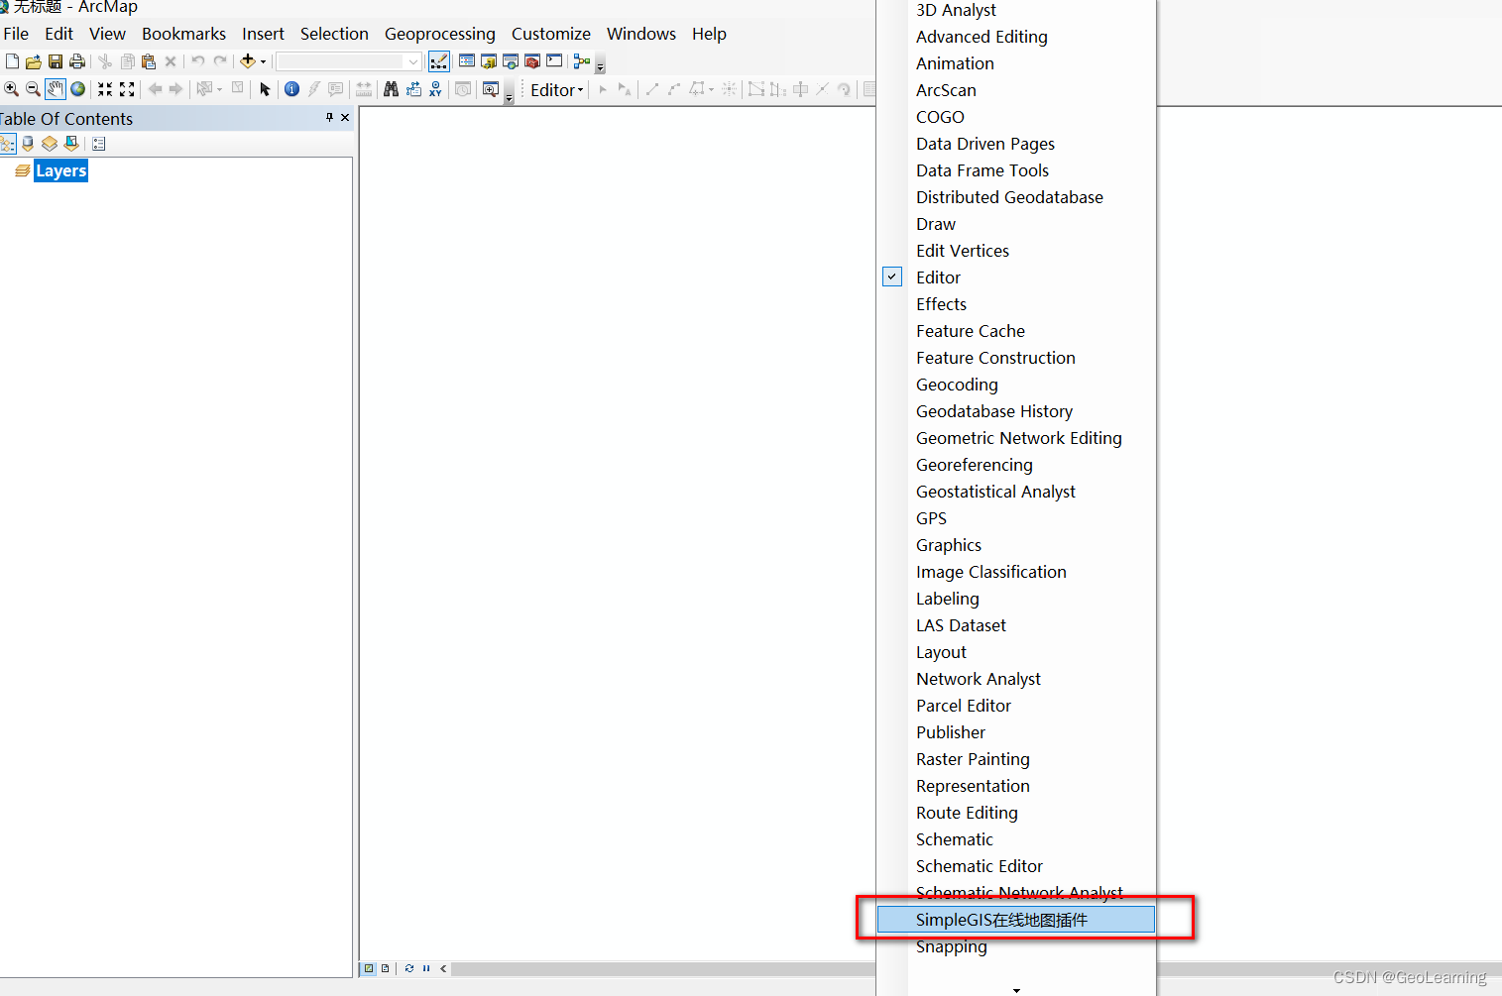
Task: Open the map scale combo box
Action: coord(348,61)
